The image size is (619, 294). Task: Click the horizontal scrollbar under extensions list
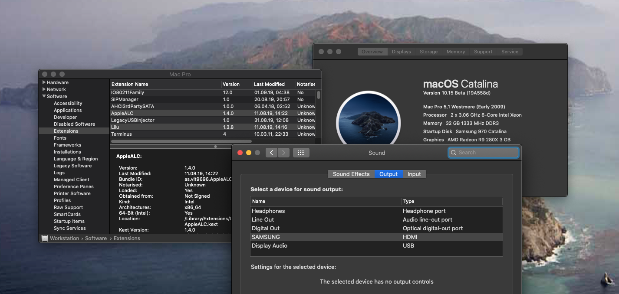pyautogui.click(x=181, y=141)
